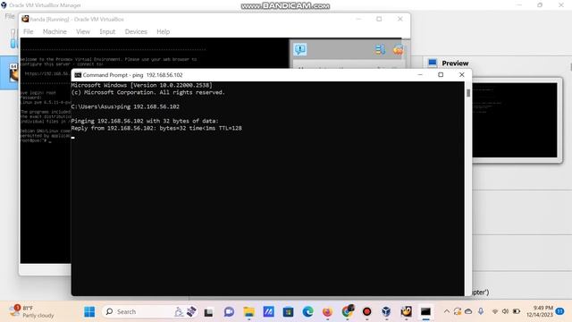Show hidden system tray icons
Screen dimensions: 572x322
[447, 311]
